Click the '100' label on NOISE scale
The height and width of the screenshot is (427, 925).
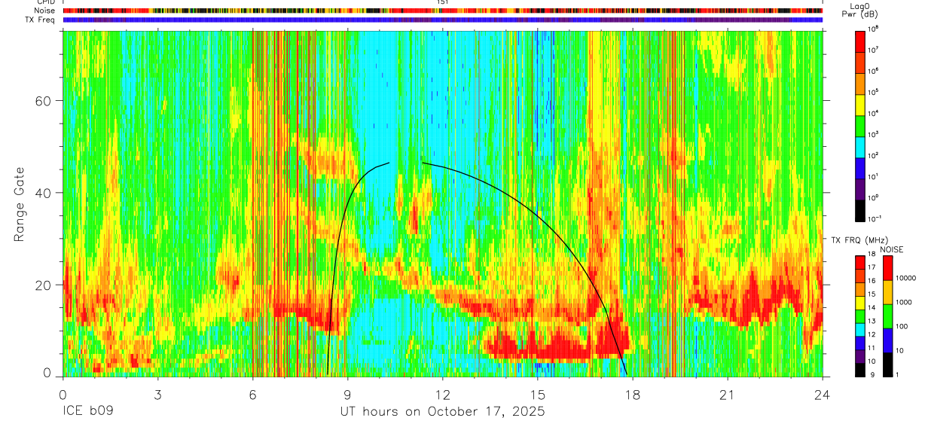tap(903, 326)
